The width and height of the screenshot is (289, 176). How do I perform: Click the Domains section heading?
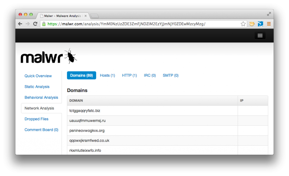click(x=77, y=90)
